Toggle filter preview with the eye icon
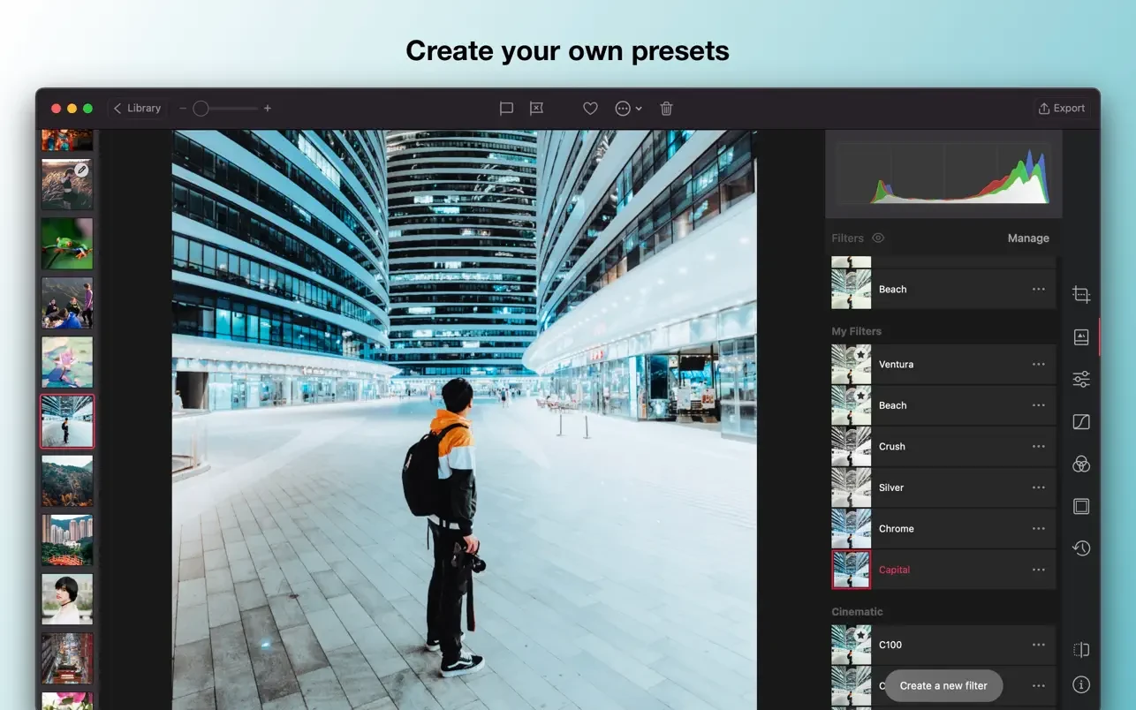 [878, 238]
